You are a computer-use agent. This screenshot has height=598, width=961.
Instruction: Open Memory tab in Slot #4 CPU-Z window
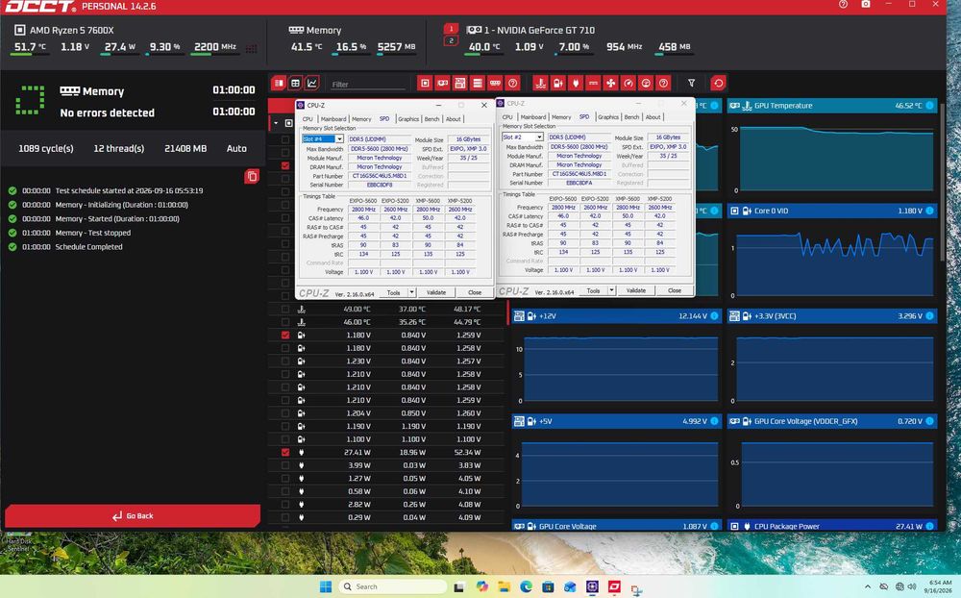tap(361, 119)
